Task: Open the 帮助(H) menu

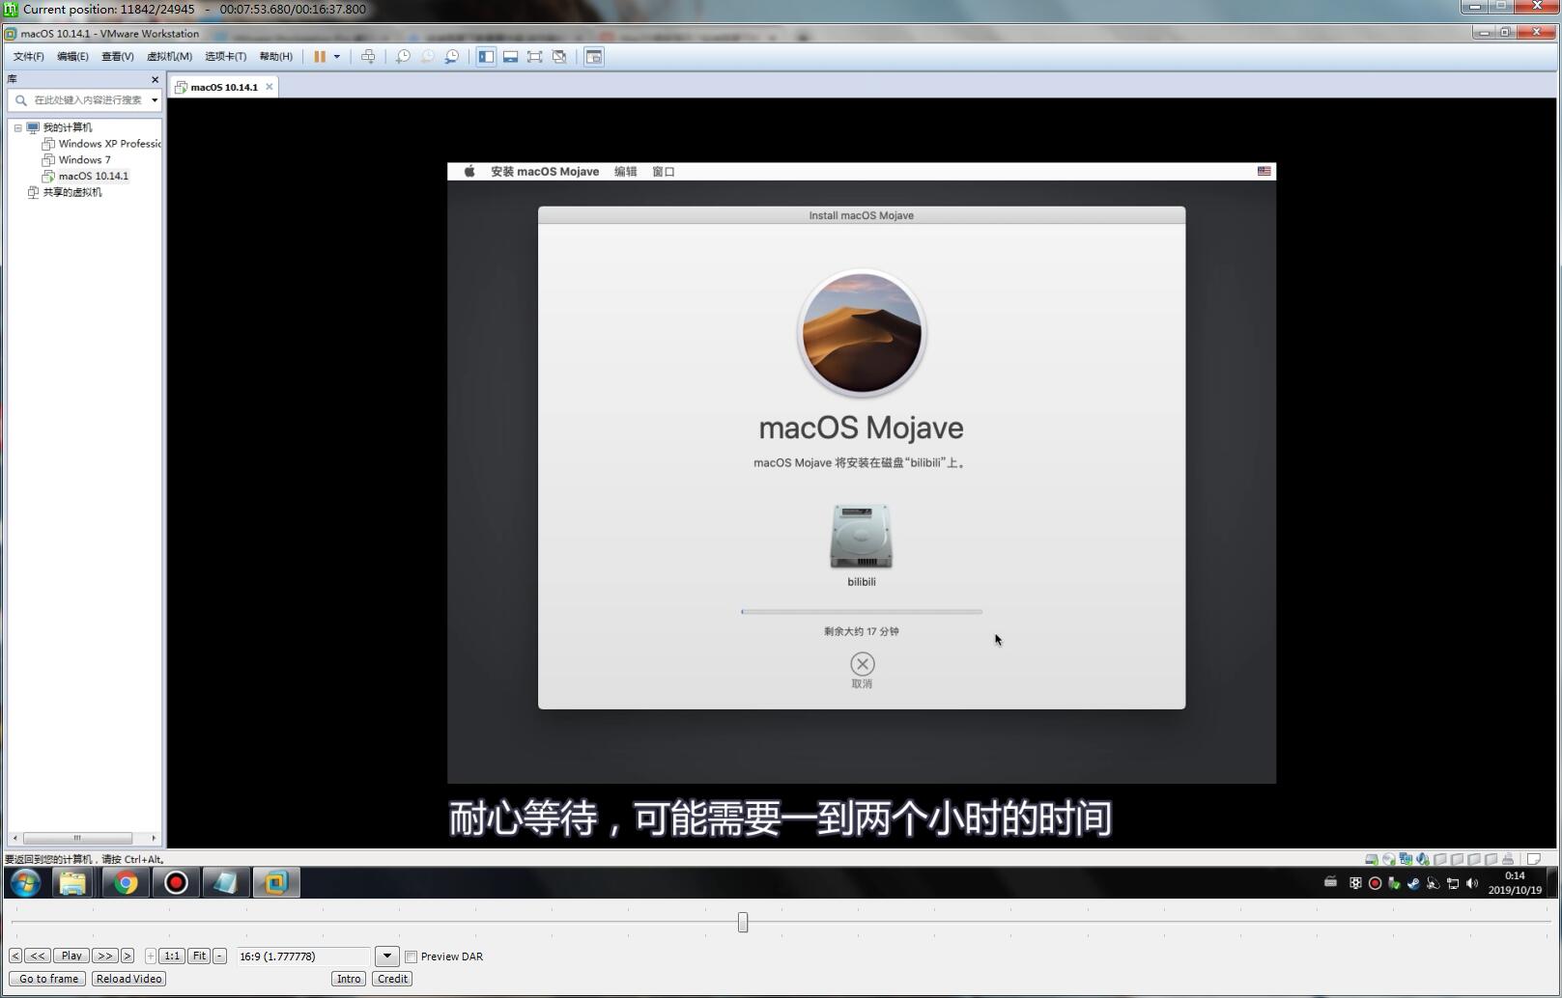Action: 275,57
